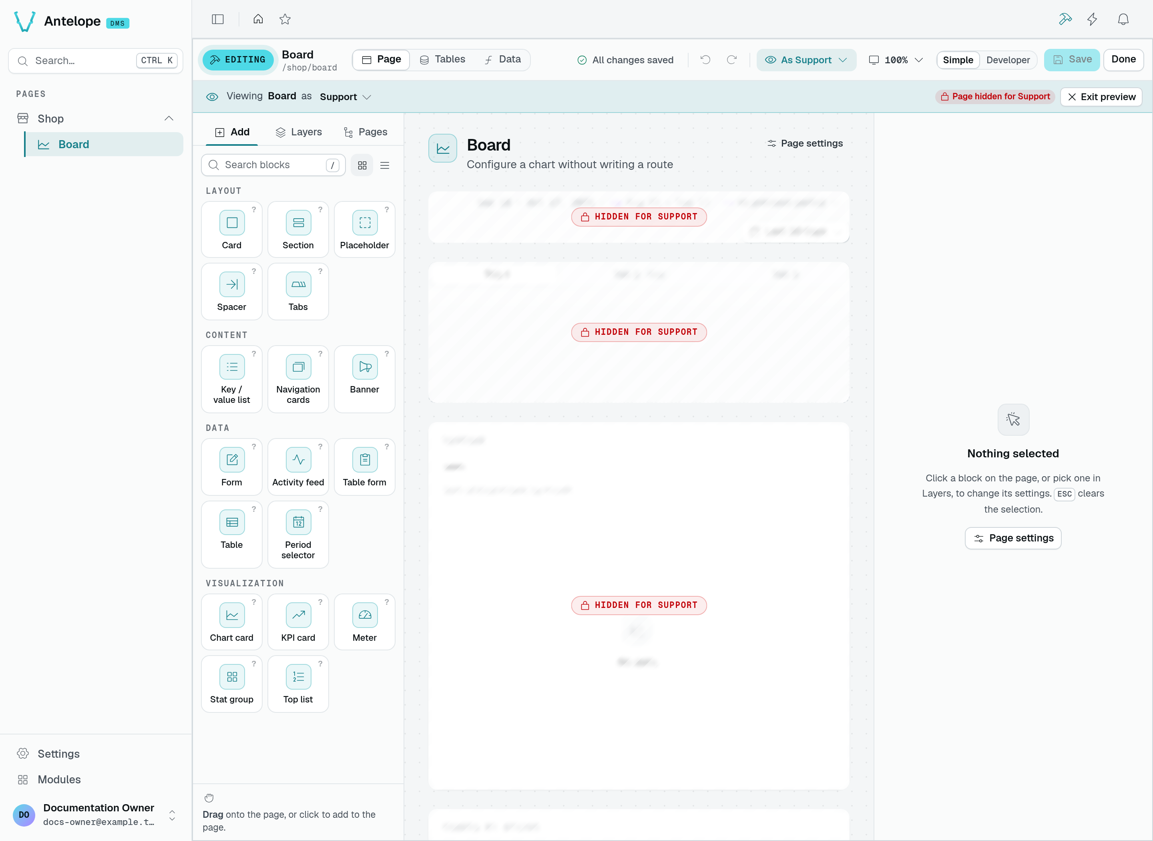The height and width of the screenshot is (841, 1153).
Task: Add a Meter visualization block
Action: click(x=364, y=622)
